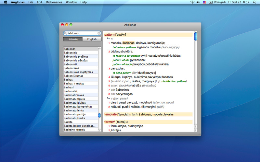Click highlighted šablonas in pattern definition

pyautogui.click(x=128, y=43)
